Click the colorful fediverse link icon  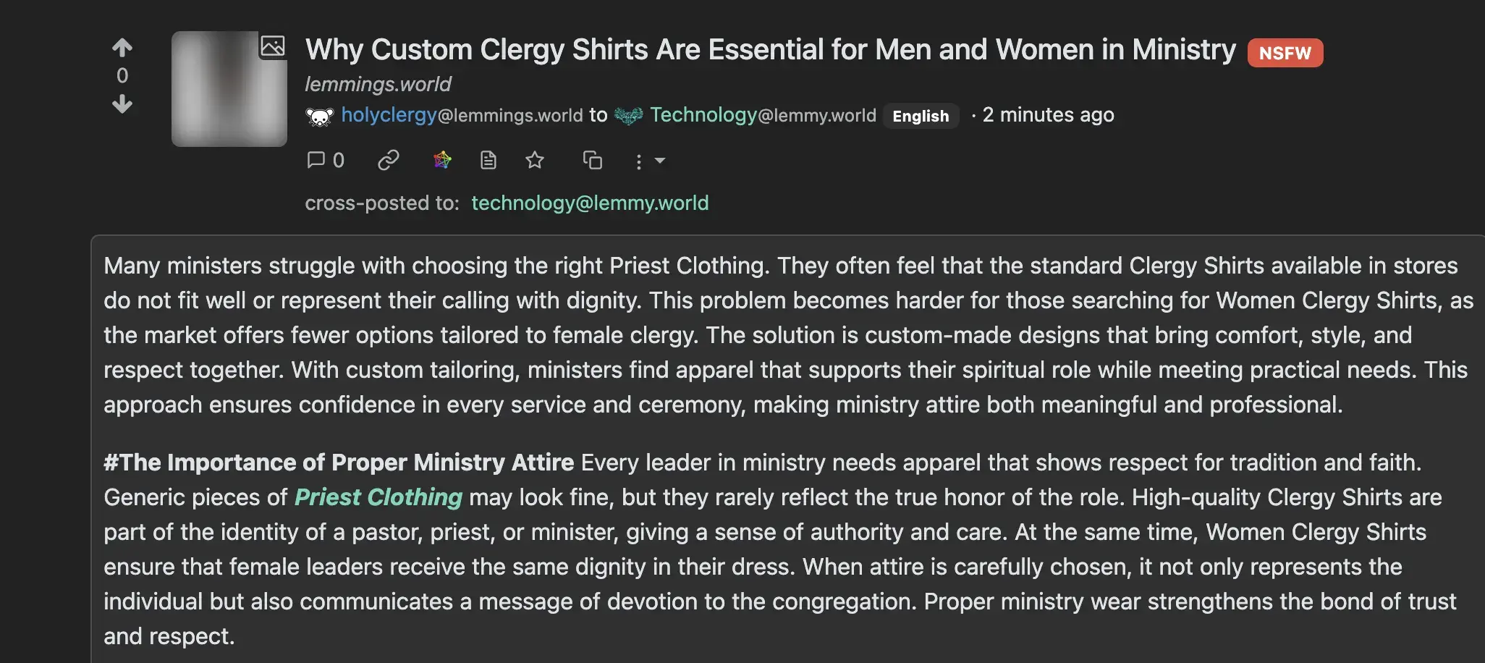point(442,160)
